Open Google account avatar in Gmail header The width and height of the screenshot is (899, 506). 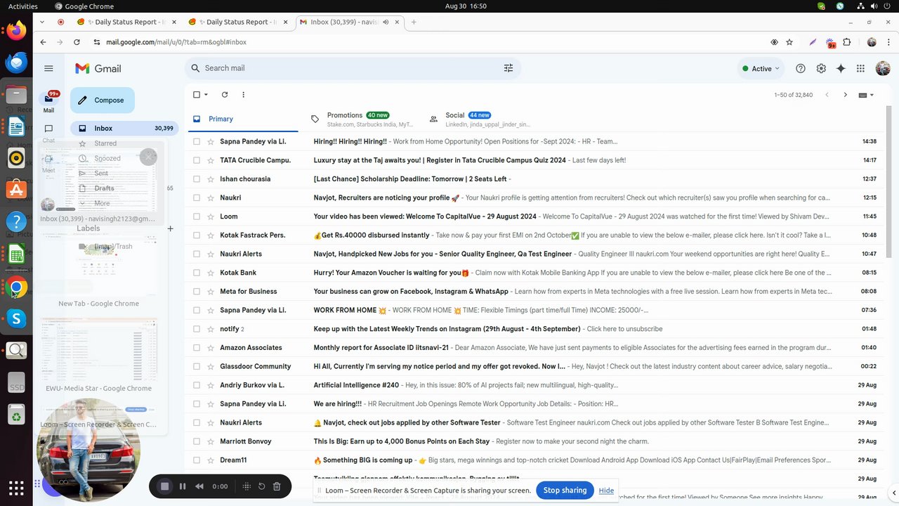click(883, 68)
